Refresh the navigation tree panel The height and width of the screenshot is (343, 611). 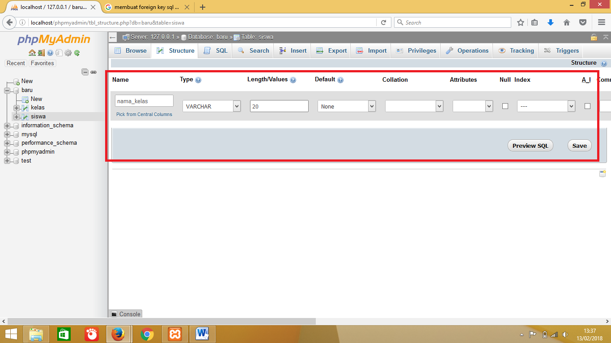(77, 53)
